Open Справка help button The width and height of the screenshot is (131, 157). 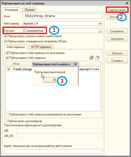pyautogui.click(x=117, y=61)
